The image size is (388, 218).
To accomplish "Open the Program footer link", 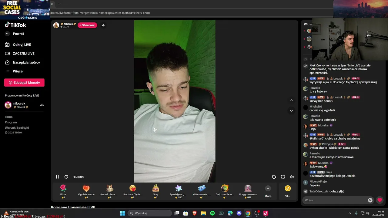I will (x=11, y=122).
